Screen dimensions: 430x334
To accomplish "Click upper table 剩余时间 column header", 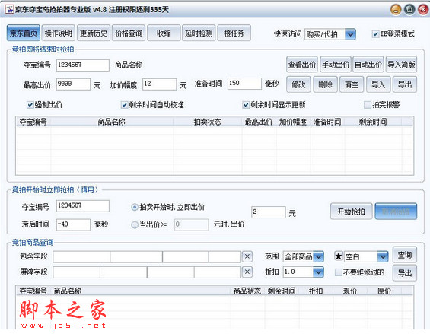I will (373, 122).
